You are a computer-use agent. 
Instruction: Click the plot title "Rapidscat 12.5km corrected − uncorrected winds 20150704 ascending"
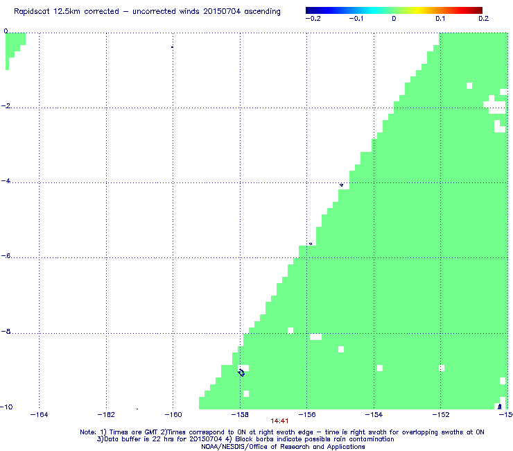pyautogui.click(x=147, y=12)
